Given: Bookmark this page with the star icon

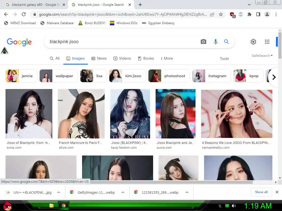Looking at the screenshot, I should point(221,14).
